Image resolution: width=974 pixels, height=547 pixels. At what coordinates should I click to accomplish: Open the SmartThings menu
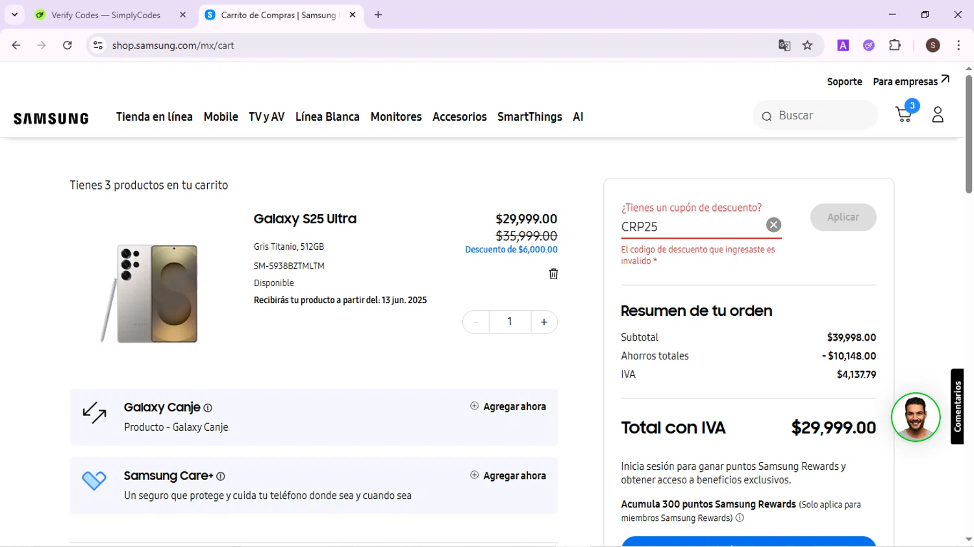(x=530, y=117)
